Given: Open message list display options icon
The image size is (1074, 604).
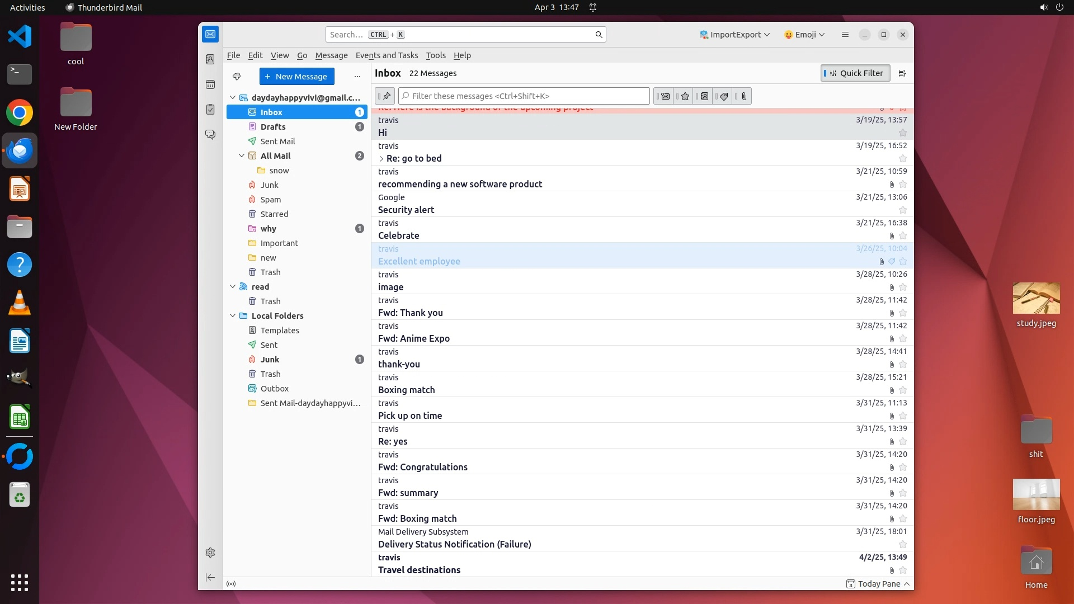Looking at the screenshot, I should 902,73.
